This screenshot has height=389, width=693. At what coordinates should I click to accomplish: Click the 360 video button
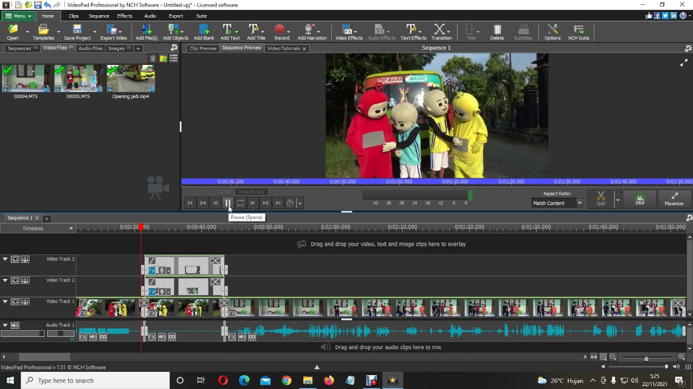click(639, 199)
